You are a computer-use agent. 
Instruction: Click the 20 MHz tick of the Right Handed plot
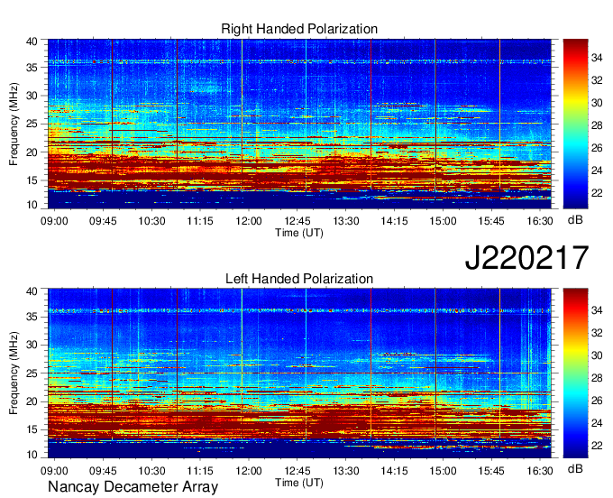click(32, 152)
